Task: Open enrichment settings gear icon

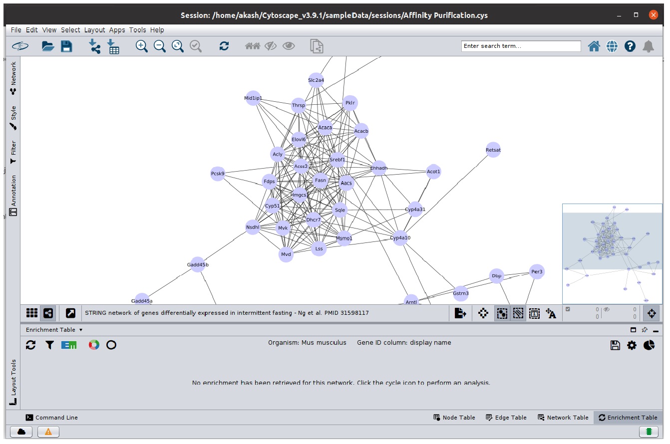Action: (632, 345)
